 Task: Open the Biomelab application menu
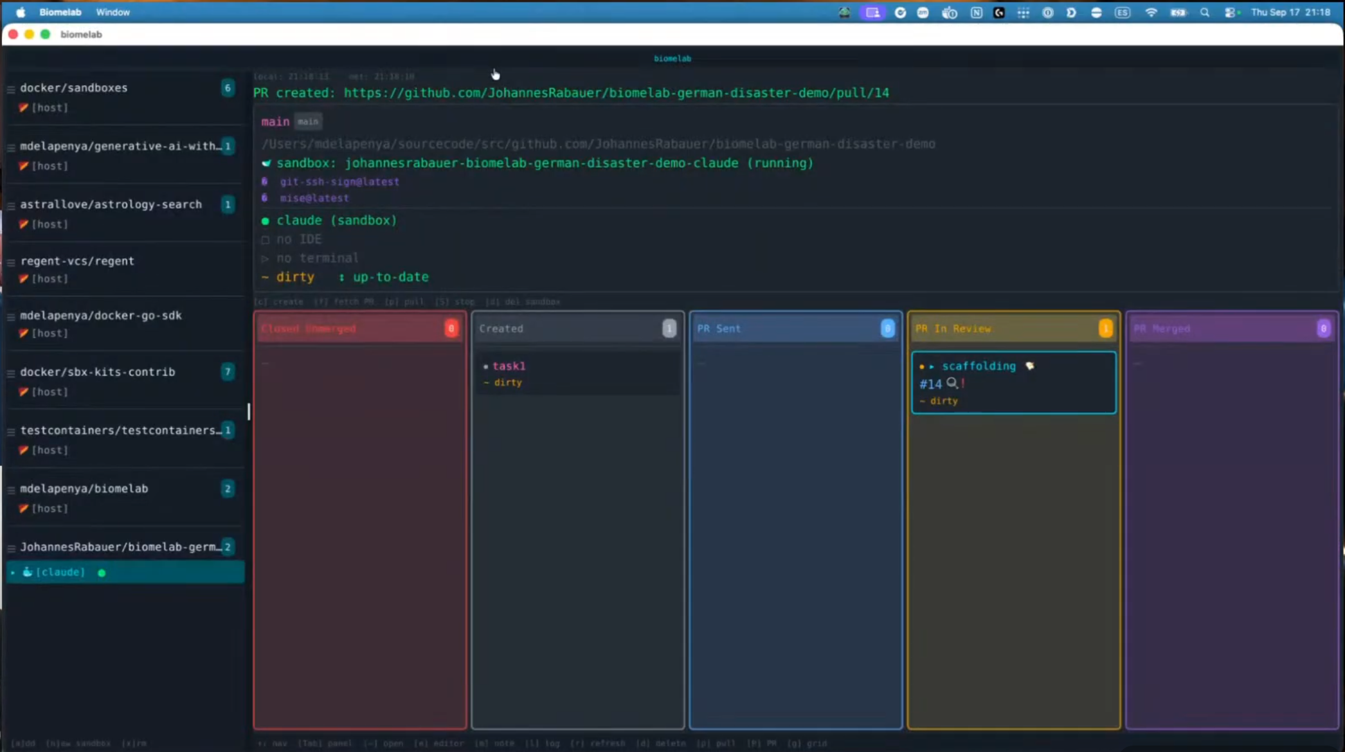coord(60,12)
